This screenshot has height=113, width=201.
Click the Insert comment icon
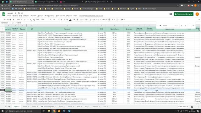106,19
